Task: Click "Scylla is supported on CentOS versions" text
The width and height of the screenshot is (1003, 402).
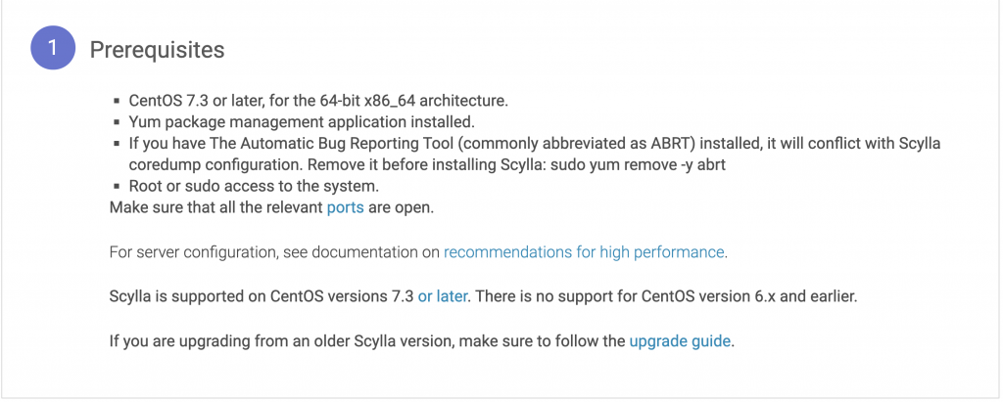Action: pyautogui.click(x=262, y=296)
